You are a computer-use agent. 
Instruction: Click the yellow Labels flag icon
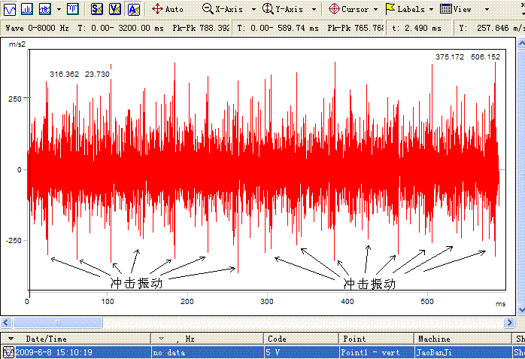pos(390,9)
